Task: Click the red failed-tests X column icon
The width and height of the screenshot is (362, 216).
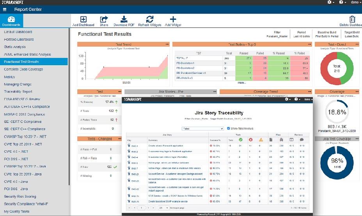Action: point(250,139)
